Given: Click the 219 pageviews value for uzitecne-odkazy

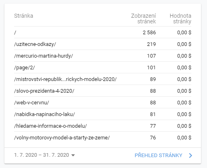Looking at the screenshot, I should pos(151,44).
